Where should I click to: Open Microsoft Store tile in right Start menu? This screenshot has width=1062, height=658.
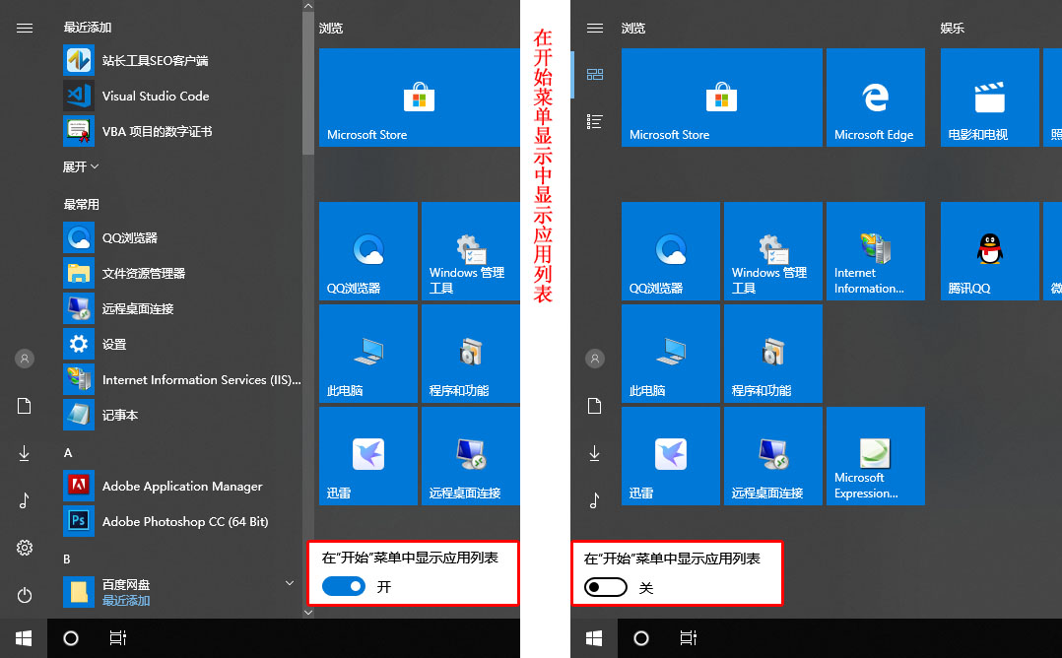[722, 98]
